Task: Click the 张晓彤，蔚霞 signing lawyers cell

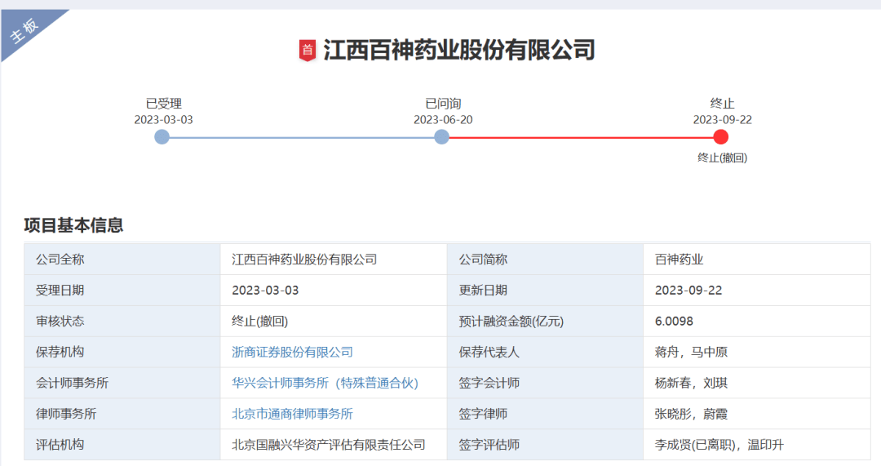Action: click(x=691, y=415)
